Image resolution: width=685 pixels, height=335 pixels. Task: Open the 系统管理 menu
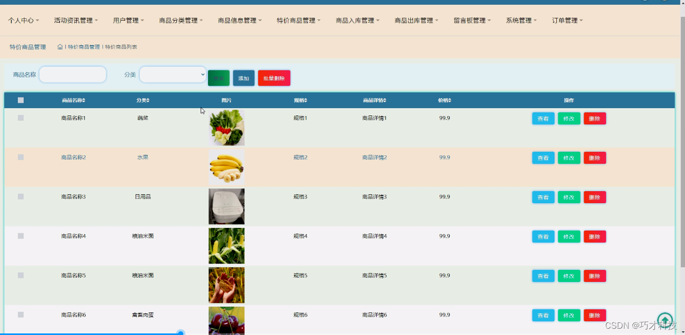(521, 20)
